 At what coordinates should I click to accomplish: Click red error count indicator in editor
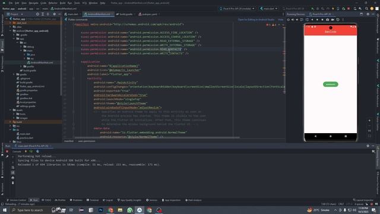pyautogui.click(x=268, y=25)
